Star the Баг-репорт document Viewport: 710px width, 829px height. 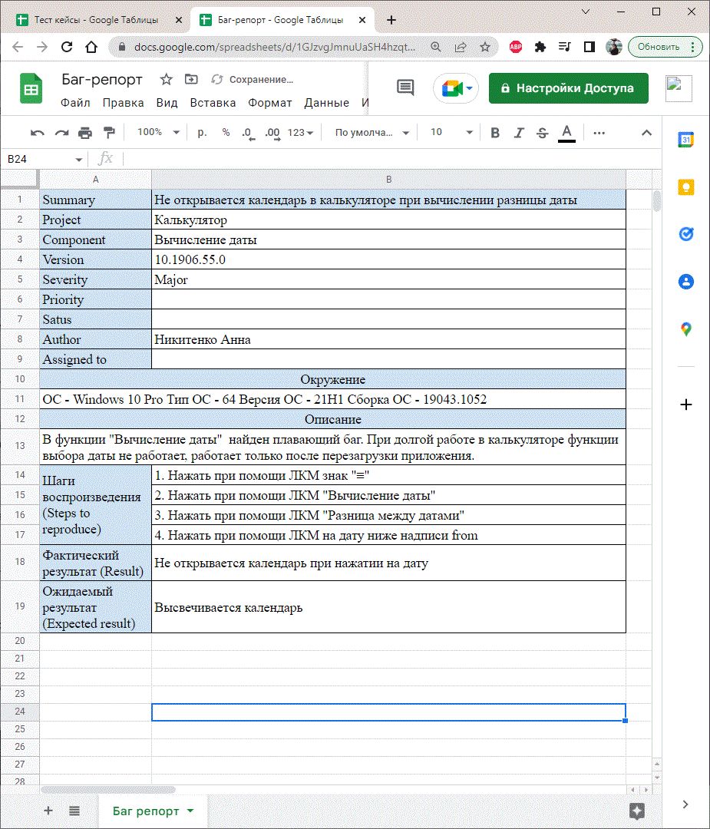[167, 79]
